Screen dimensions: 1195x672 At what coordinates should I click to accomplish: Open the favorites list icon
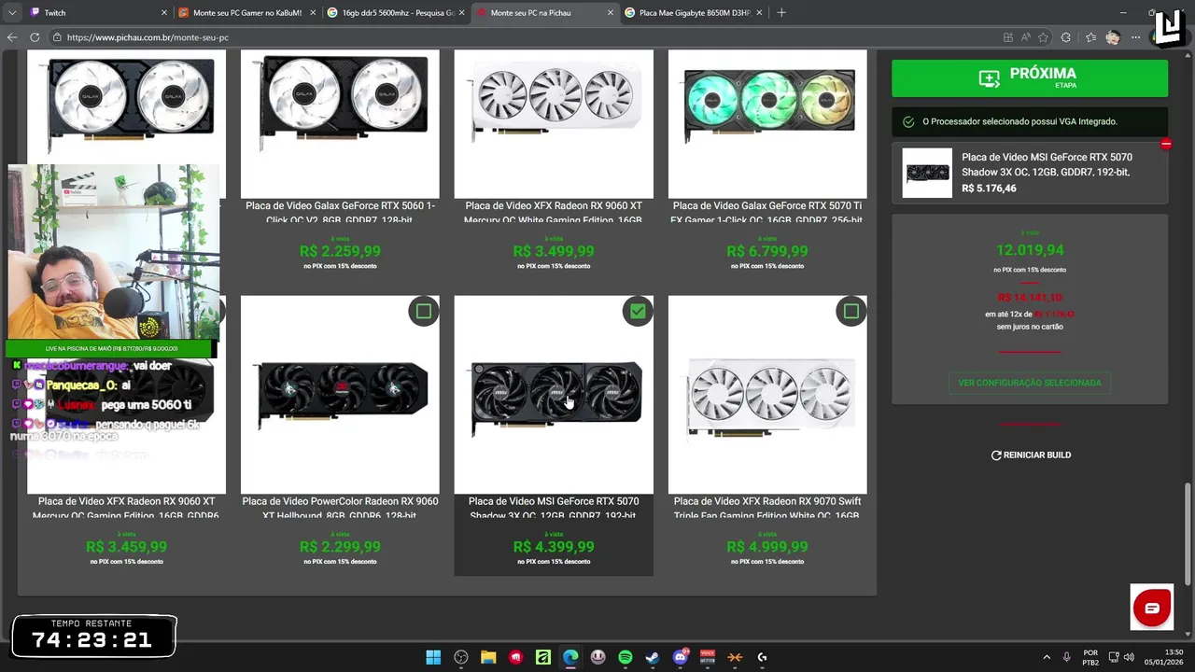(1090, 37)
